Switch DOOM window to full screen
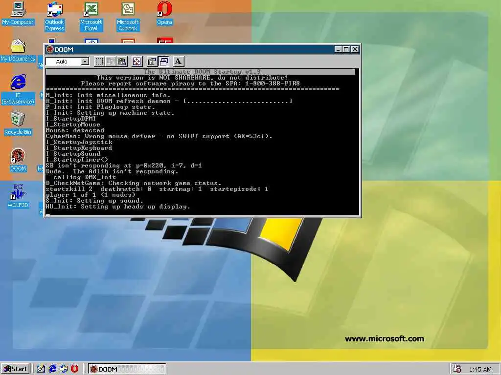Image resolution: width=501 pixels, height=375 pixels. tap(137, 61)
